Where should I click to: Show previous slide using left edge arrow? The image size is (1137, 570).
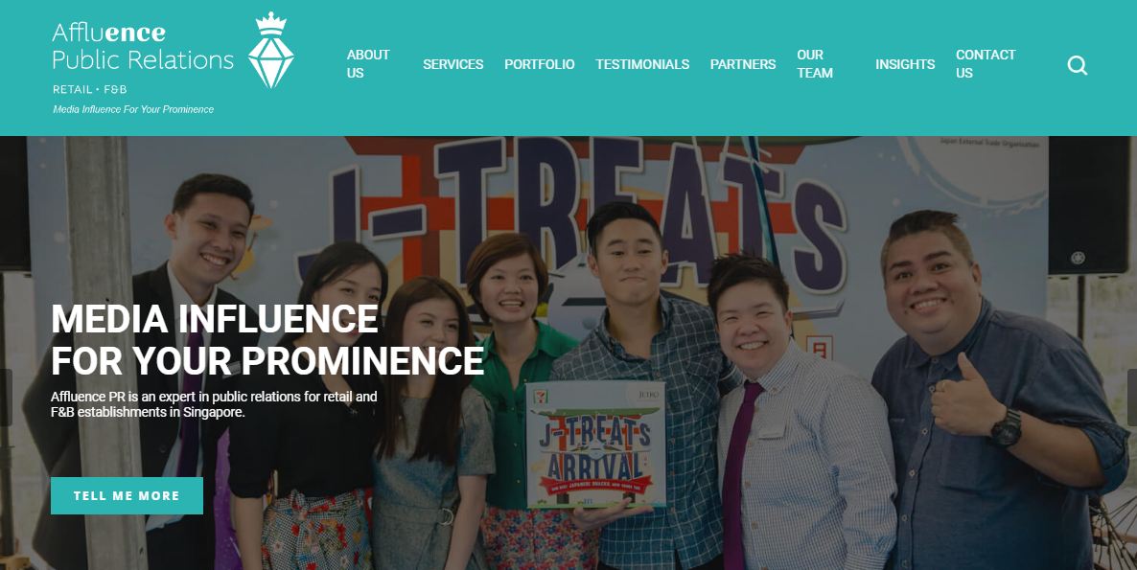pos(6,397)
